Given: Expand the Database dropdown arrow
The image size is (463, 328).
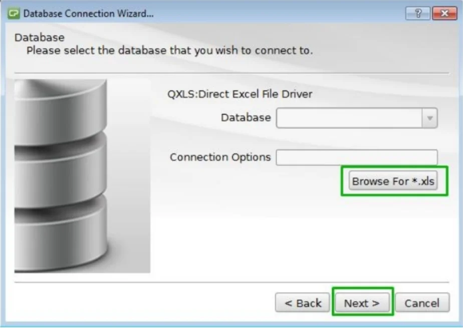Looking at the screenshot, I should pos(430,118).
